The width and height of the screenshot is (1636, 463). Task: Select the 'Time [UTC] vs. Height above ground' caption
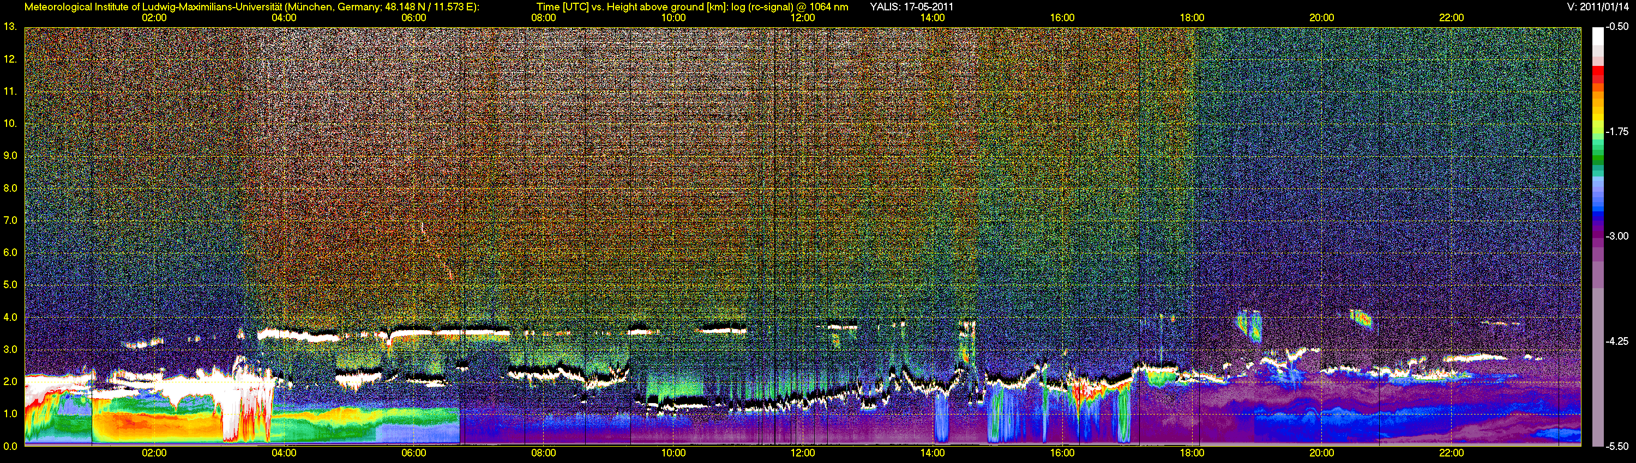click(x=692, y=7)
